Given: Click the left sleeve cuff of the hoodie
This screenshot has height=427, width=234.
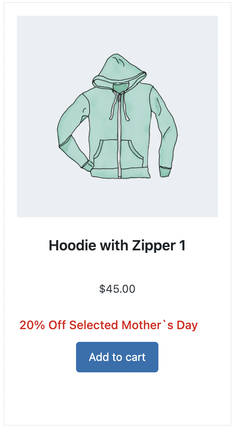Looking at the screenshot, I should (88, 166).
